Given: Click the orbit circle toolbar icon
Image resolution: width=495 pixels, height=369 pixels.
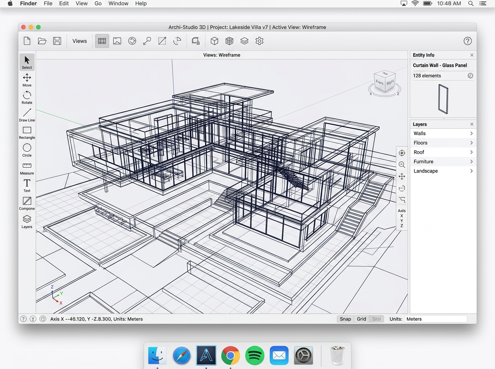Looking at the screenshot, I should tap(132, 41).
